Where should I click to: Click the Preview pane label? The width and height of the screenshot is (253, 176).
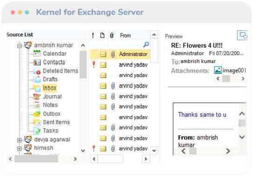174,37
